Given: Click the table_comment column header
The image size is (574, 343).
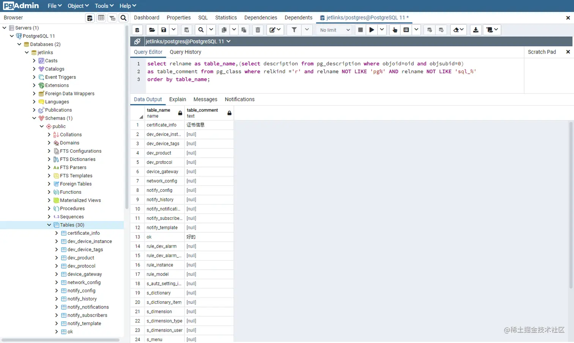Looking at the screenshot, I should point(209,113).
